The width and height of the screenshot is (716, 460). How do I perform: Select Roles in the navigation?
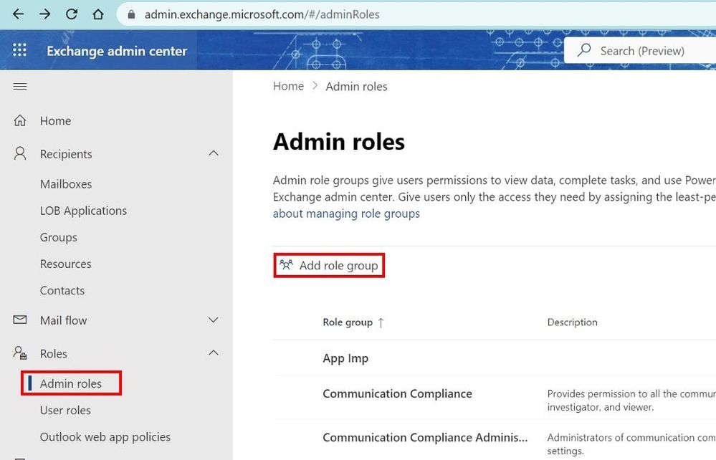pos(54,354)
